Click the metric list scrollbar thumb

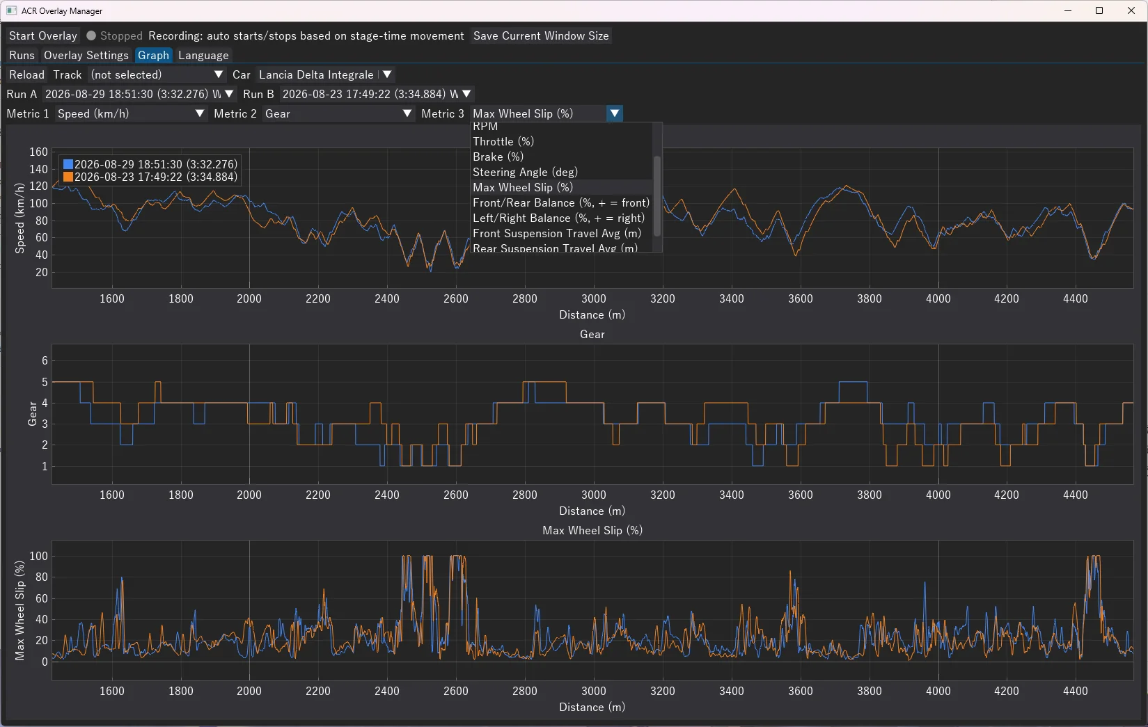(656, 196)
